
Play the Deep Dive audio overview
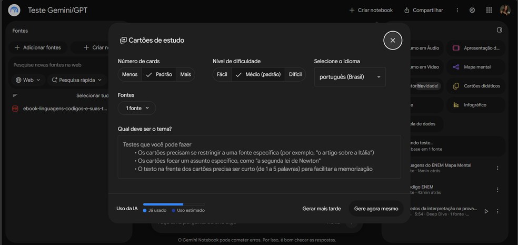coord(486,211)
